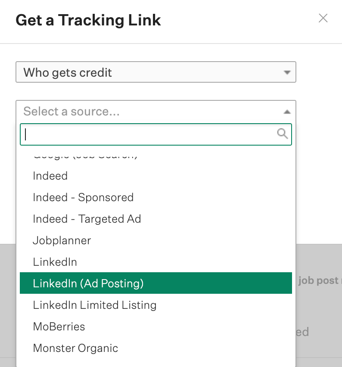
Task: Pick LinkedIn Limited Listing source
Action: [x=156, y=305]
